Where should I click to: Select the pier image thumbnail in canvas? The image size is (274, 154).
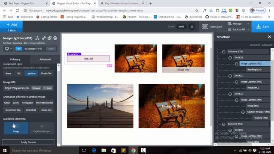coord(100,106)
